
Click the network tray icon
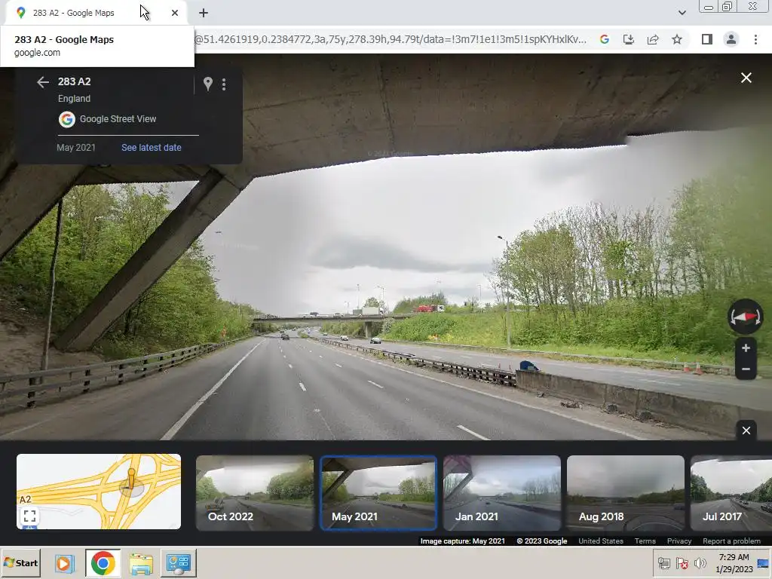(x=664, y=563)
